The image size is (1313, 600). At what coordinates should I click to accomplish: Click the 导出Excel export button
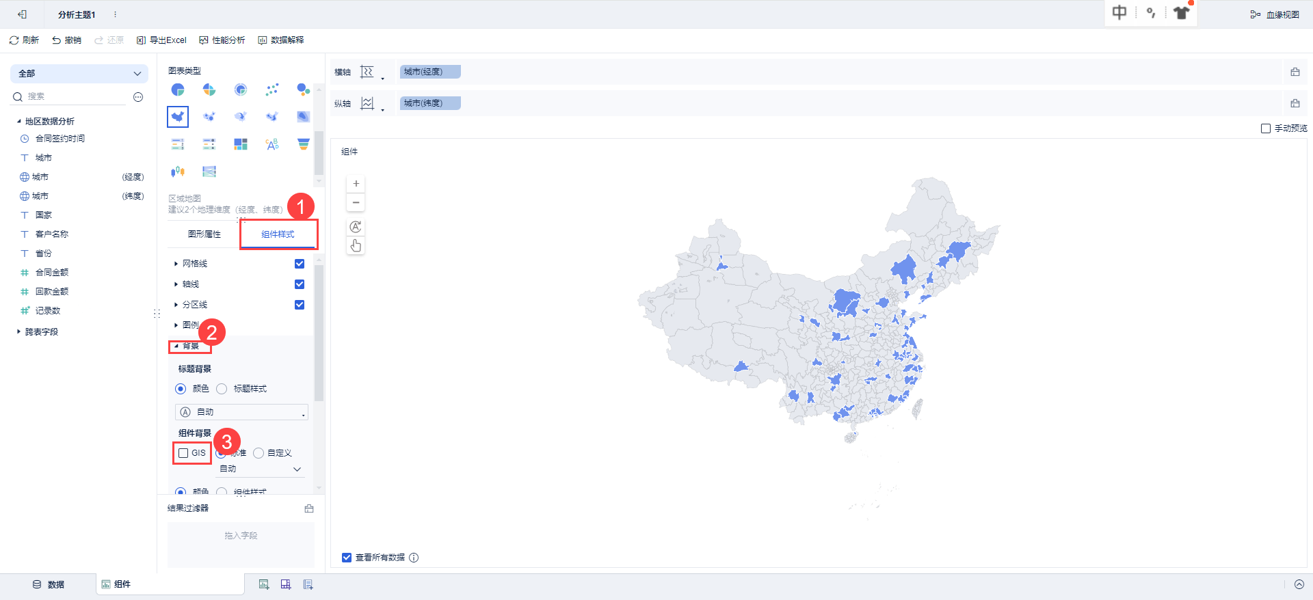tap(161, 40)
